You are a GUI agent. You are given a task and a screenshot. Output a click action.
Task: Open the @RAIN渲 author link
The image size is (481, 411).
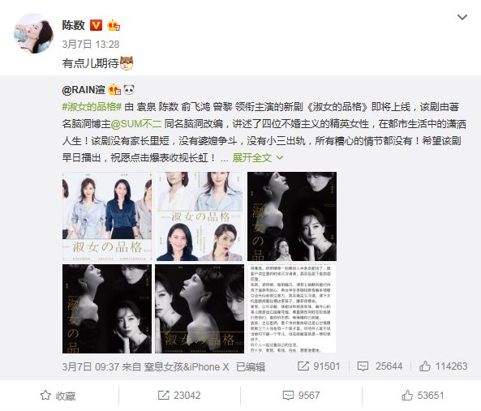point(84,90)
